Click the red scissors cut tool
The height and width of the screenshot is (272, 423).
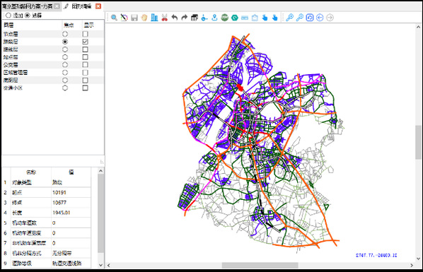pyautogui.click(x=164, y=18)
